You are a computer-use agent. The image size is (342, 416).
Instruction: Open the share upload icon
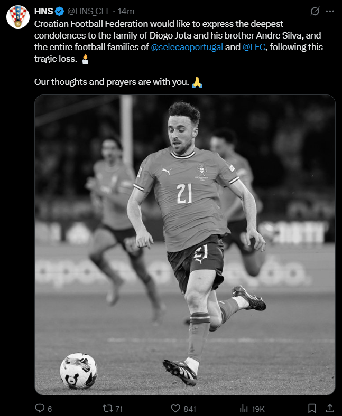[330, 408]
